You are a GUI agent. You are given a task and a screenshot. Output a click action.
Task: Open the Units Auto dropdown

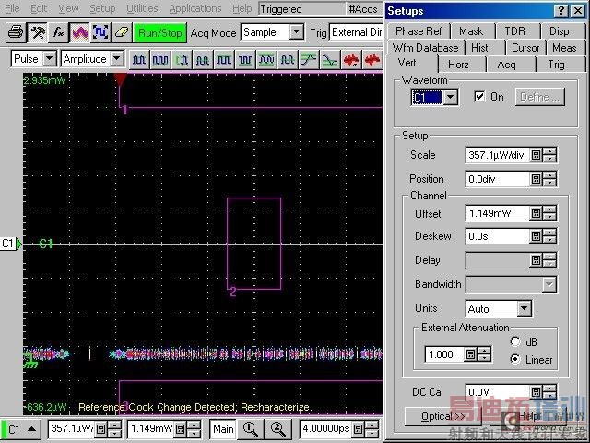524,308
